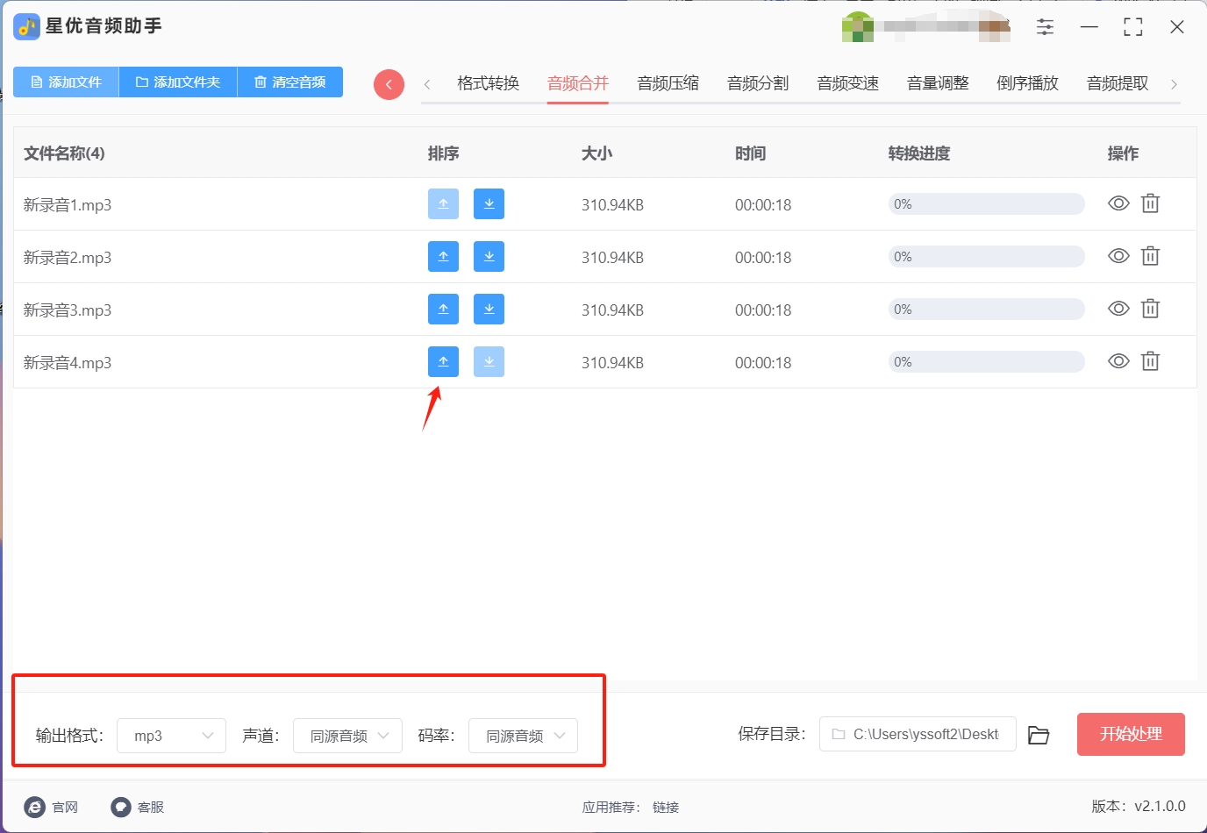Click the 大小 column header
Screen dimensions: 1207x833
pos(597,153)
